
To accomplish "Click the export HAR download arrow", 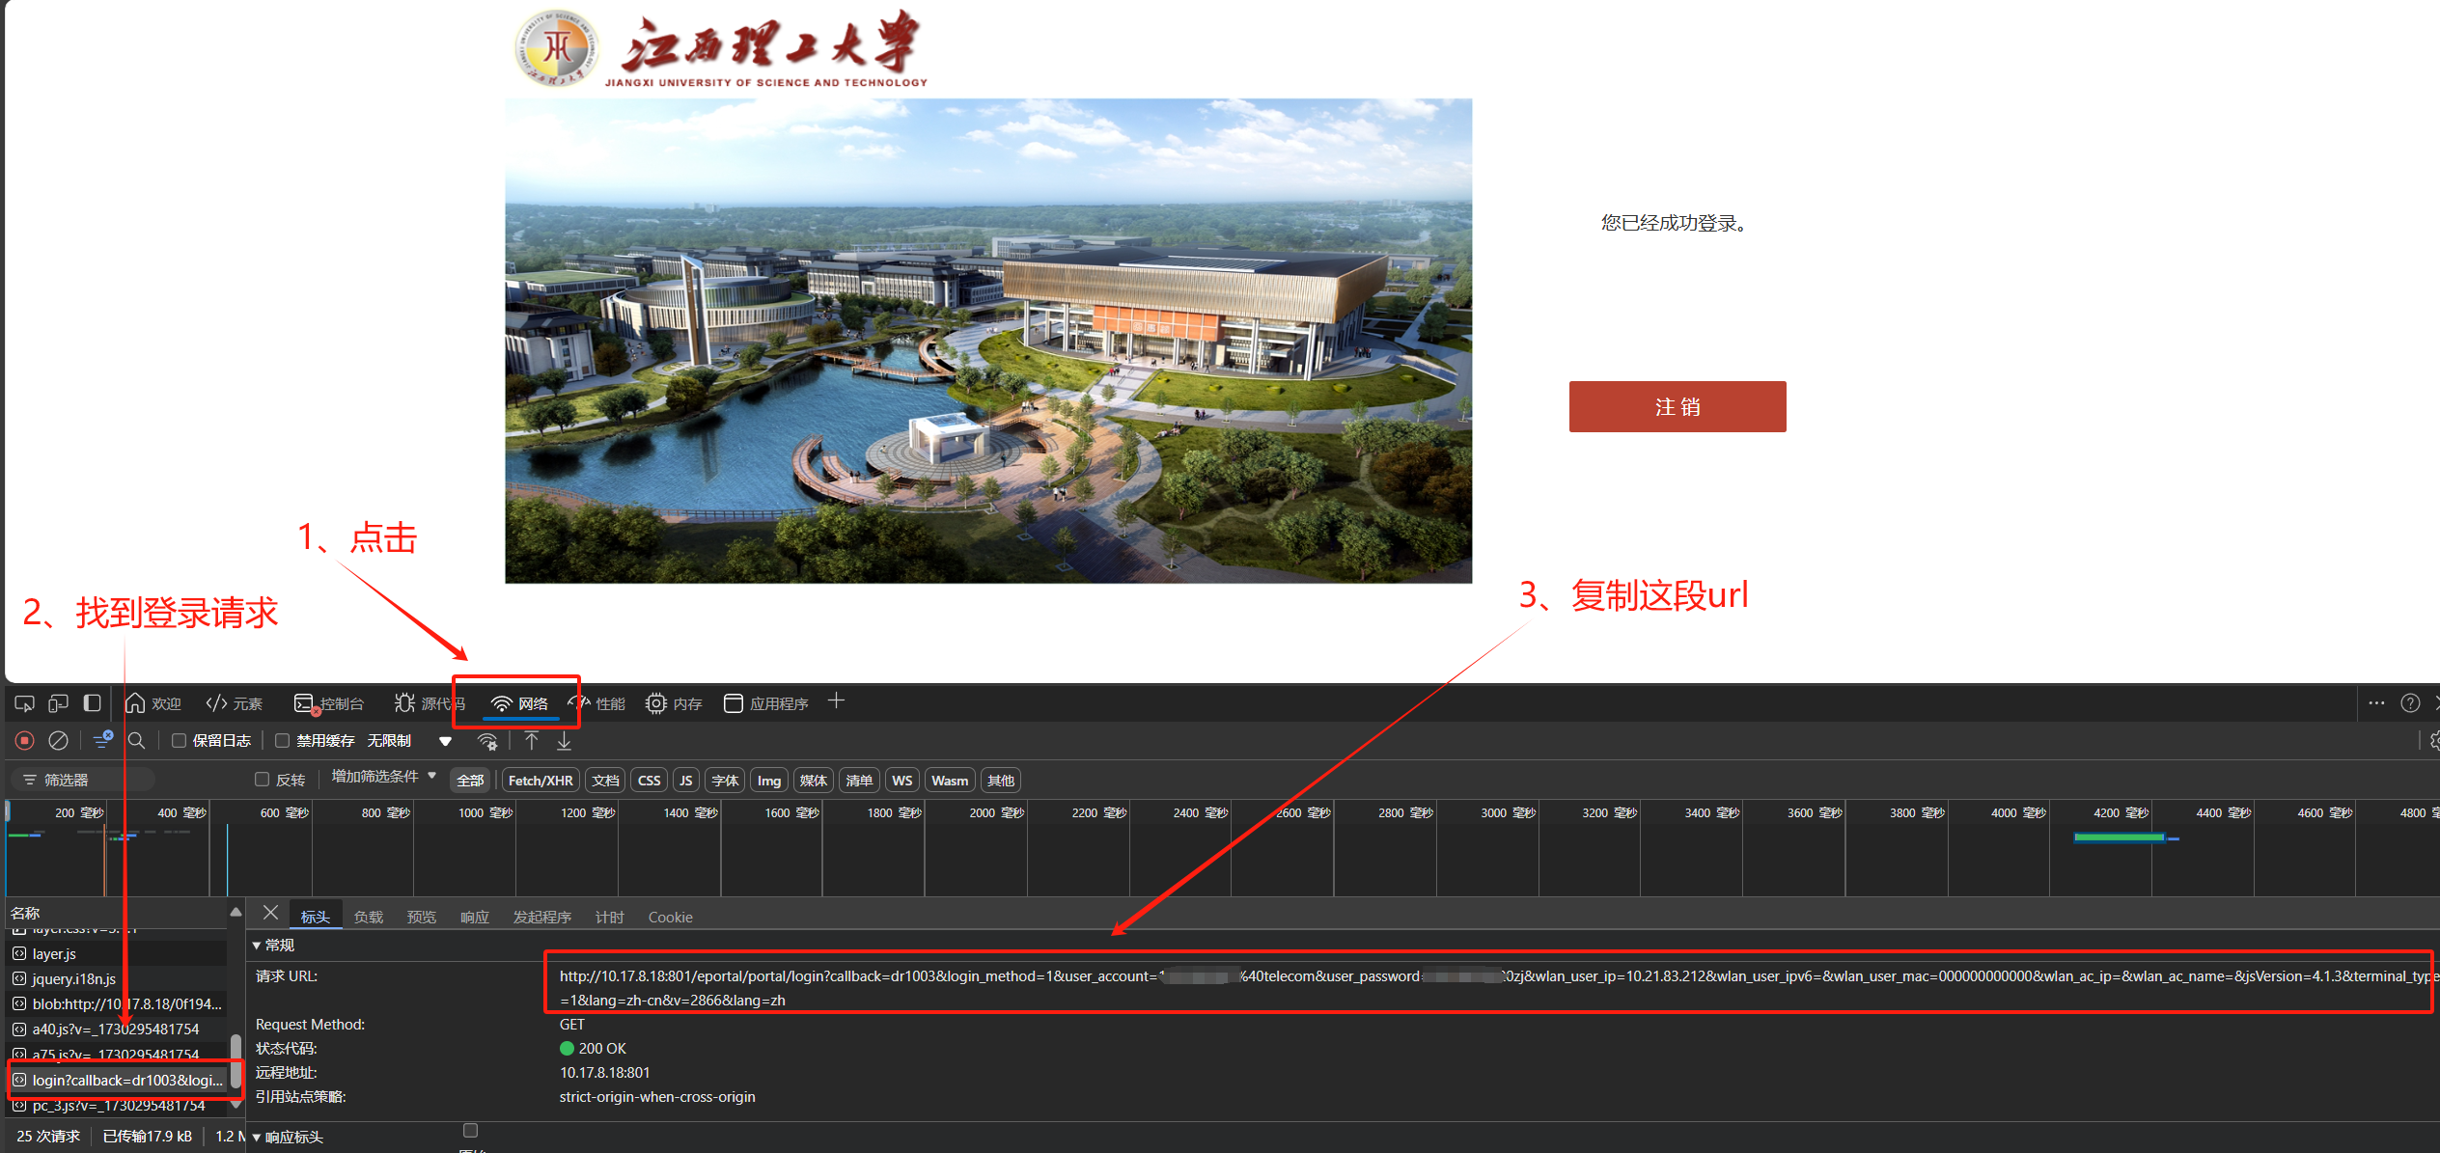I will (565, 740).
